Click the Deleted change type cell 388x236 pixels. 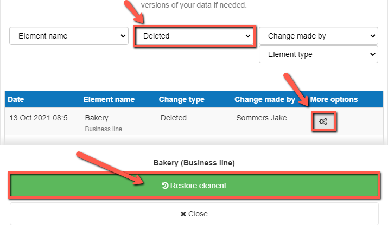173,118
